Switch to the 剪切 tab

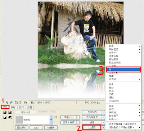(21, 107)
